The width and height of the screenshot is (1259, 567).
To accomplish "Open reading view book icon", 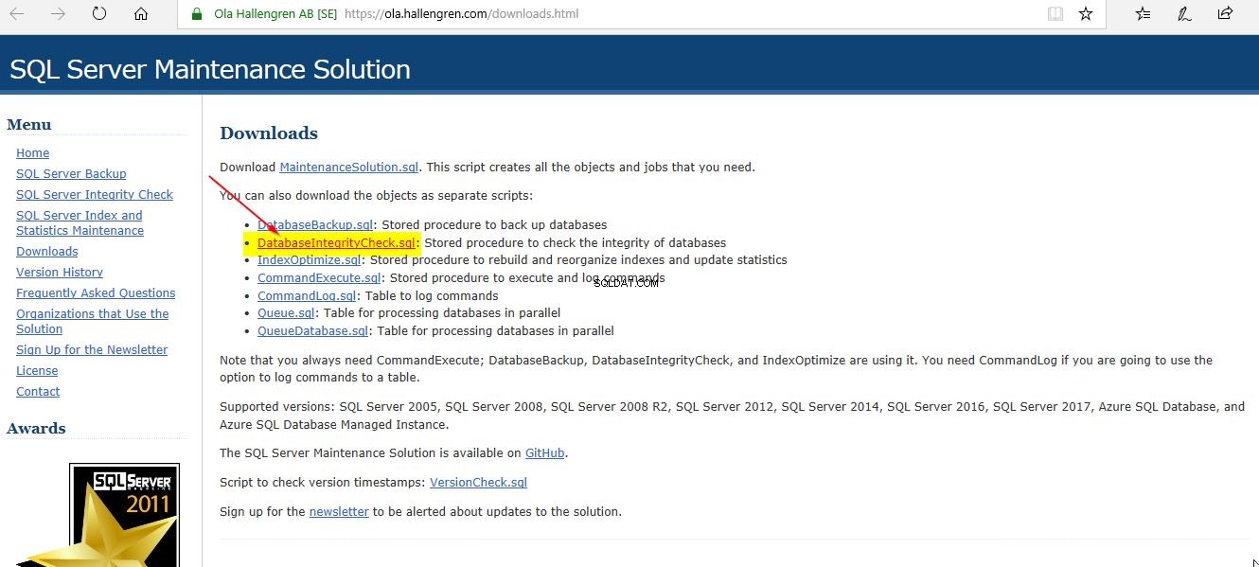I will [1055, 14].
